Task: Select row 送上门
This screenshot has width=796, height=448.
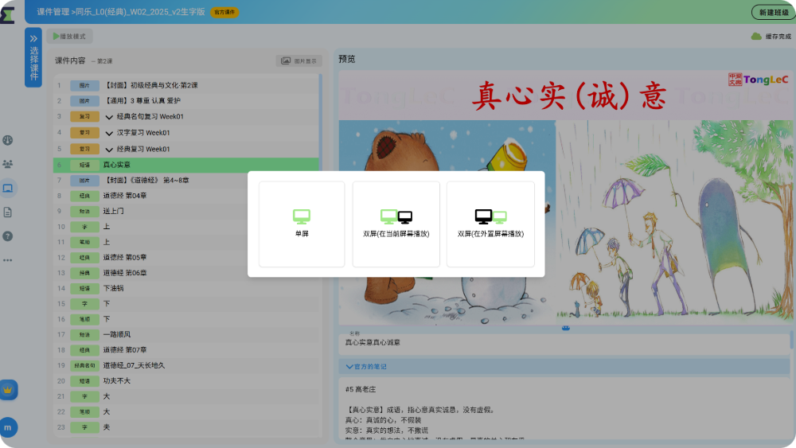Action: 185,211
